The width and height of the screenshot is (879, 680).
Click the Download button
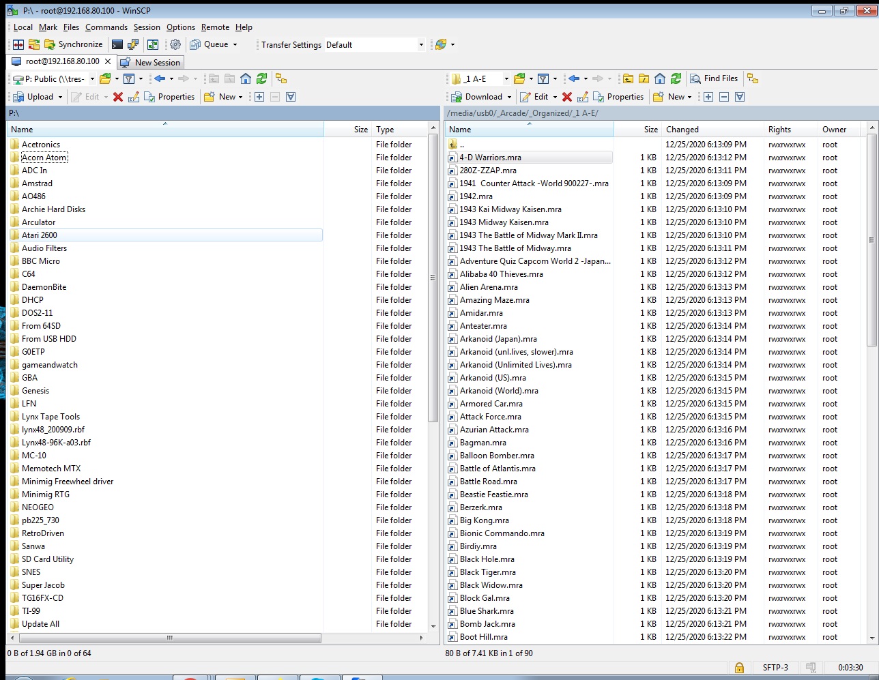(x=477, y=97)
